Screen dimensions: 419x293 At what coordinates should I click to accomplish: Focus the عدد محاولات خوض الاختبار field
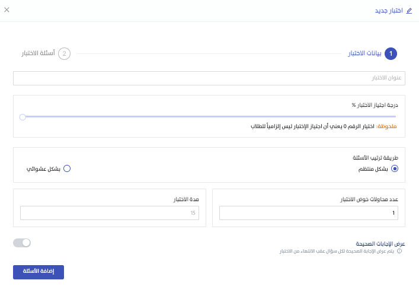tap(308, 213)
